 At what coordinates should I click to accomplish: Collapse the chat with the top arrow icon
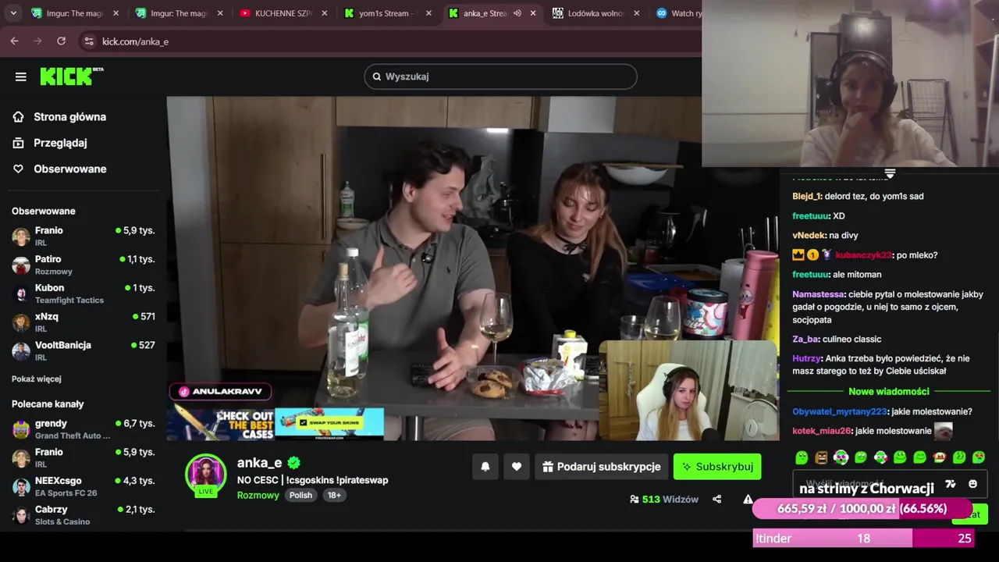tap(890, 173)
